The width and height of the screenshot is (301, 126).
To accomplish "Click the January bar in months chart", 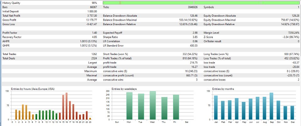I will coord(216,107).
